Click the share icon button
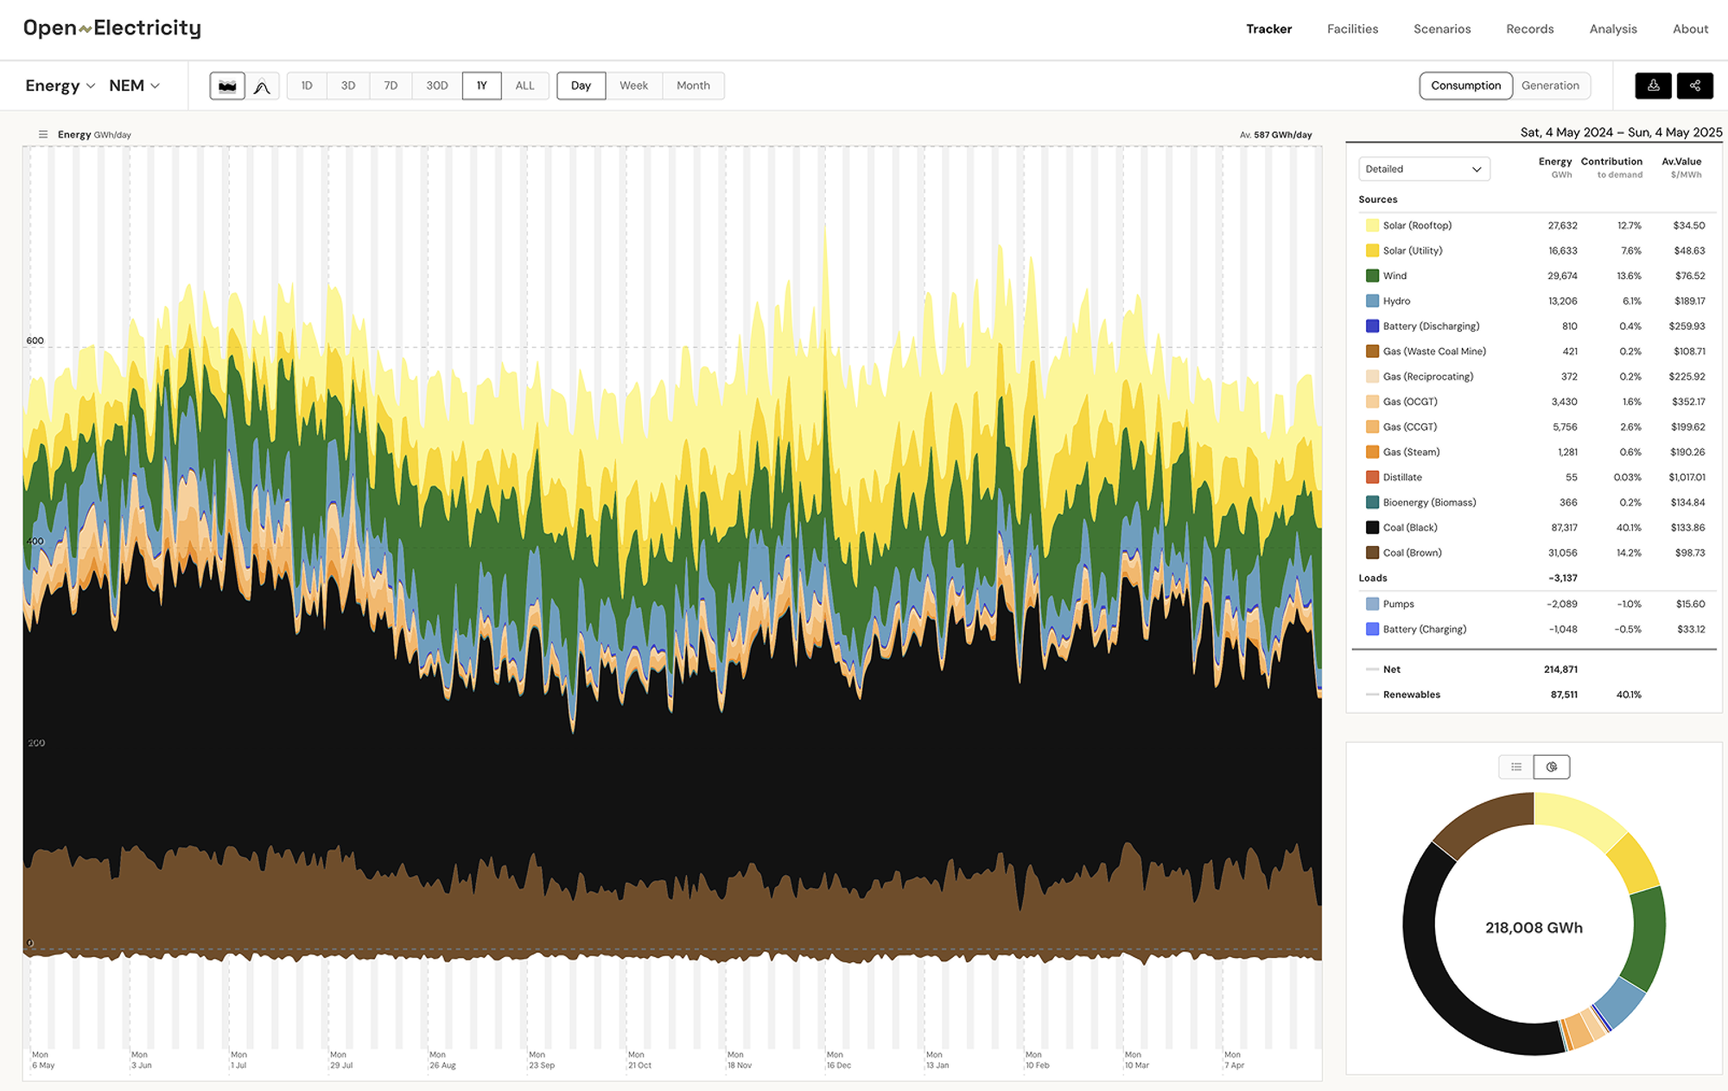1728x1091 pixels. tap(1694, 86)
